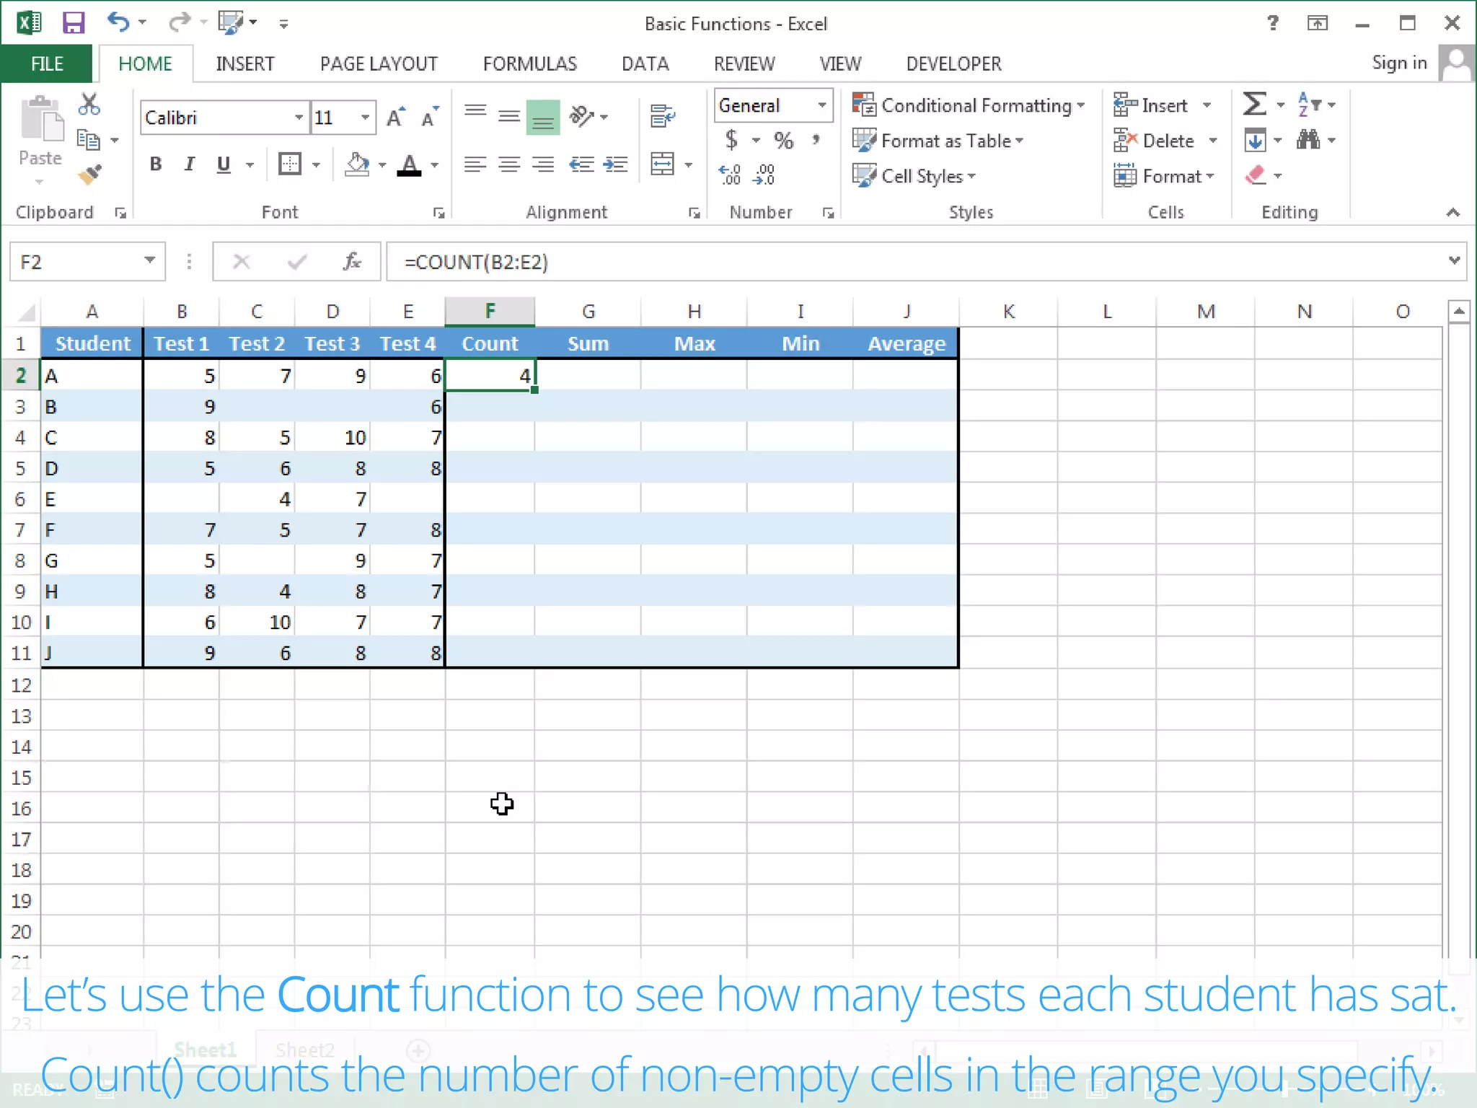Toggle Center alignment
This screenshot has height=1108, width=1477.
click(509, 165)
